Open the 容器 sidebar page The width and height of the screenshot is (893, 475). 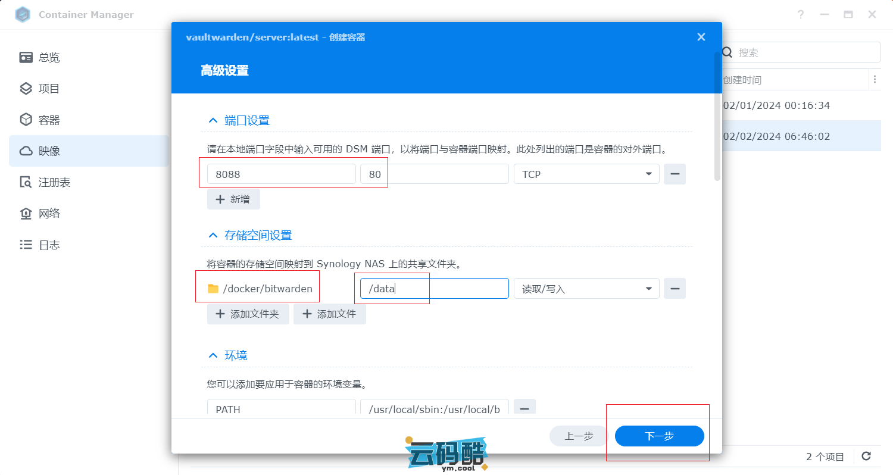tap(49, 120)
